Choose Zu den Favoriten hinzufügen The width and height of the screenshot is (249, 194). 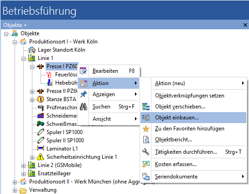point(193,129)
